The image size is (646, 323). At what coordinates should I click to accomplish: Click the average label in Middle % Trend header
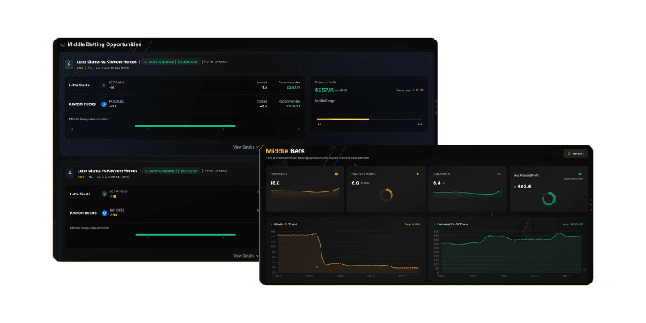412,224
